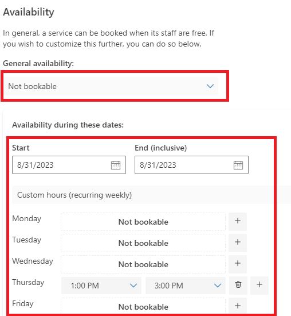Open the Start date calendar picker icon
This screenshot has height=316, width=291.
tap(116, 165)
